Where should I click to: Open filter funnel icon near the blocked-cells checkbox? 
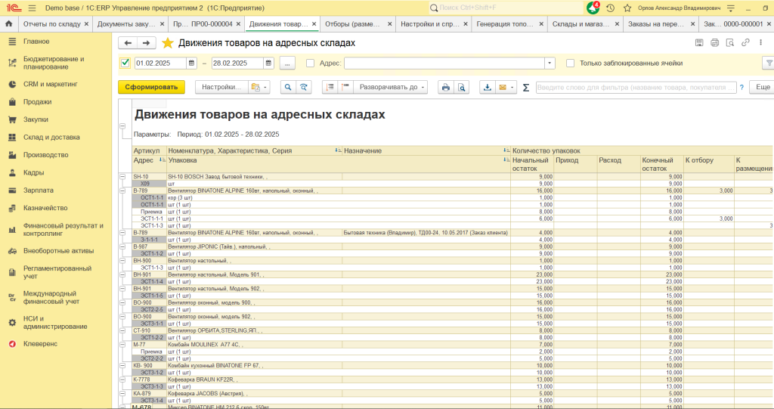(x=769, y=64)
